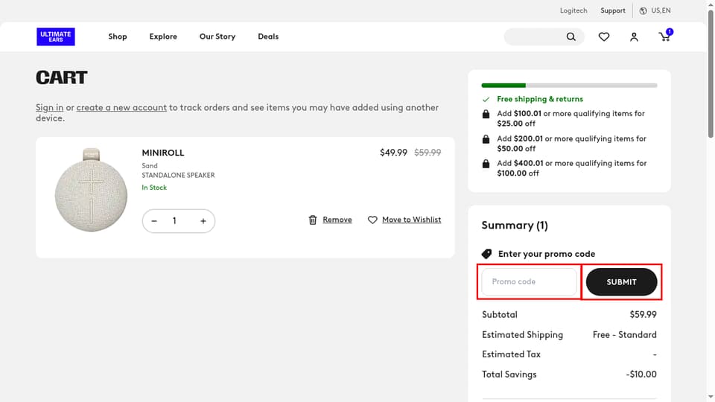Click the struck-through $59.99 original price
This screenshot has height=402, width=715.
428,153
